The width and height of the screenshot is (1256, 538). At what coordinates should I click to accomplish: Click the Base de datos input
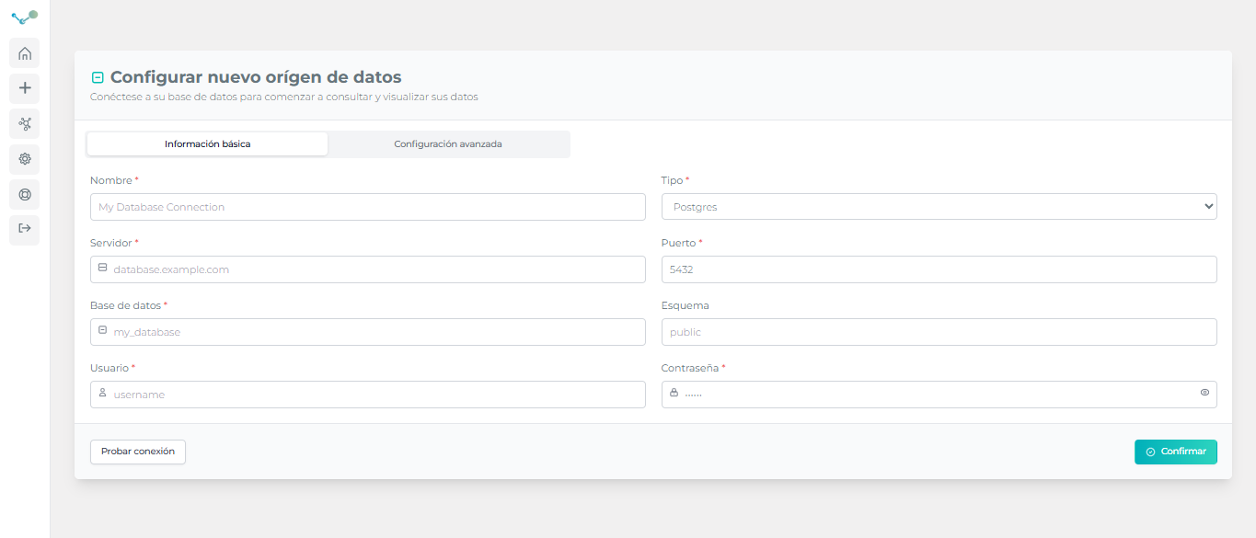coord(368,332)
